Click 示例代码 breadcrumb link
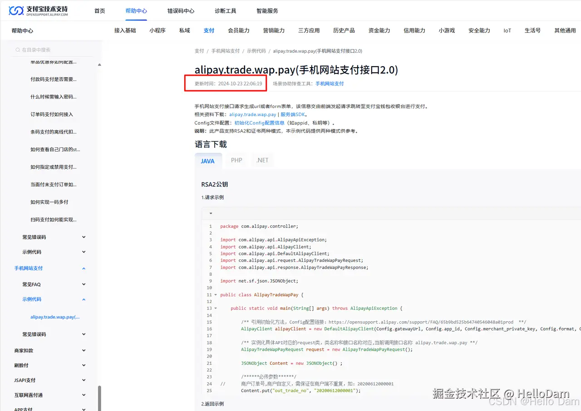Viewport: 581px width, 411px height. click(x=256, y=51)
